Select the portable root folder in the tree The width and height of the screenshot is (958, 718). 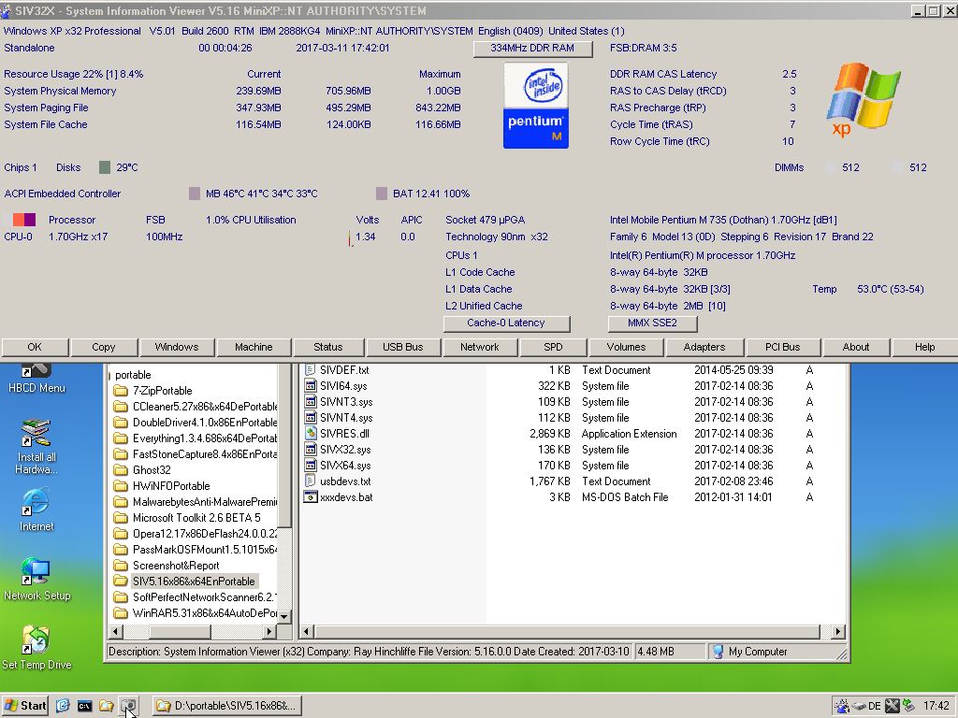[x=133, y=375]
